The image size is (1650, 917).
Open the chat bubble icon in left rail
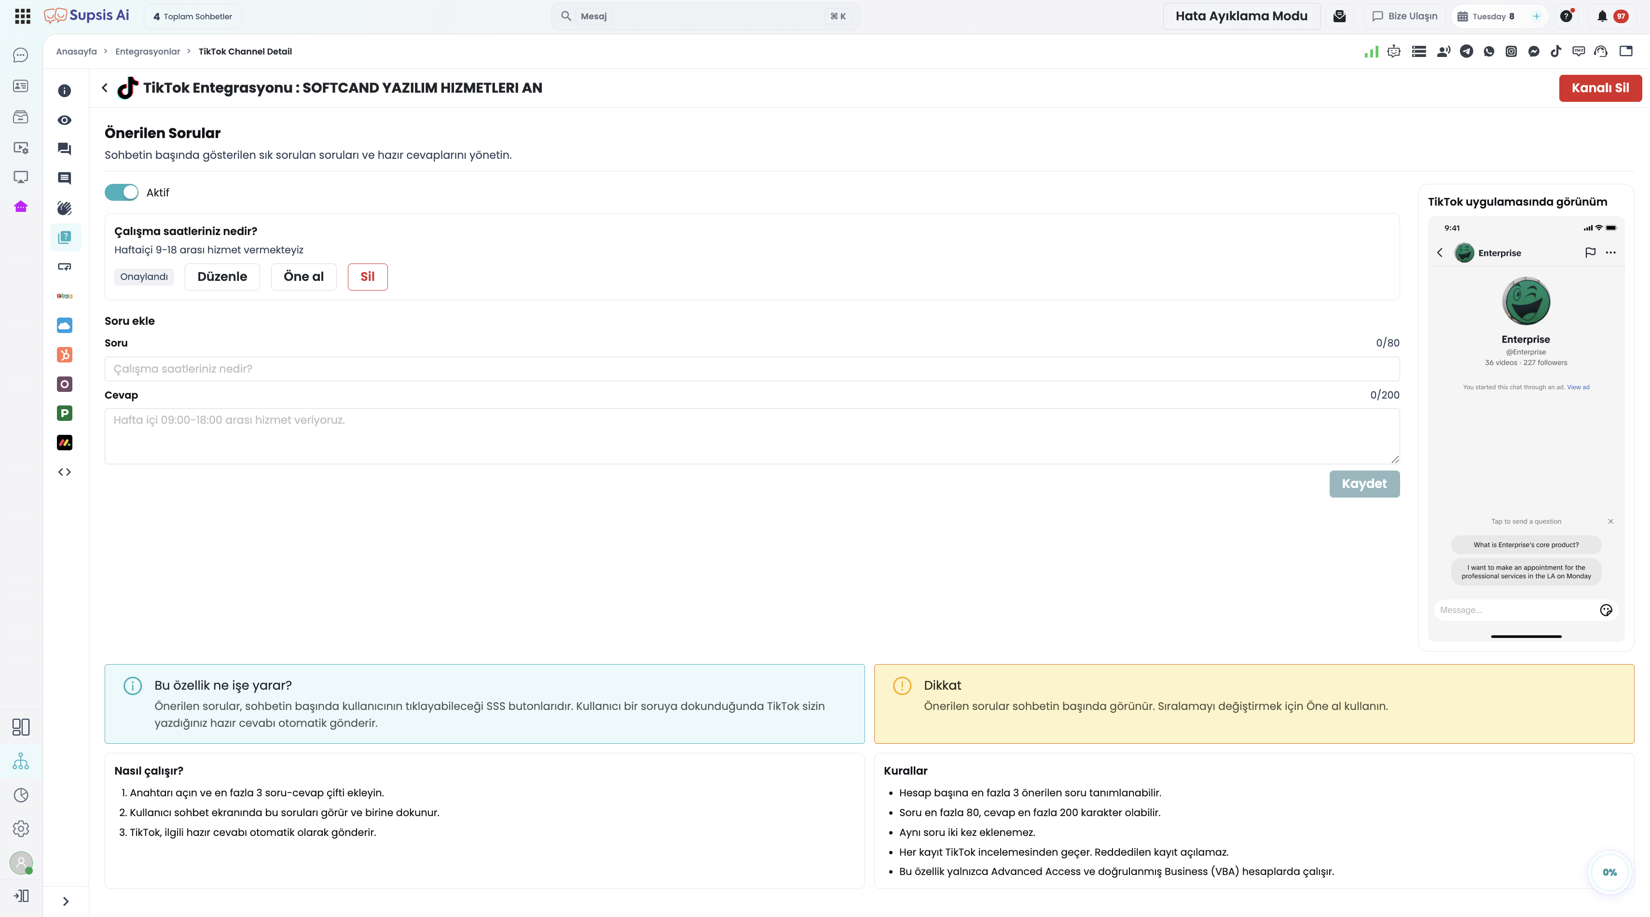coord(20,55)
